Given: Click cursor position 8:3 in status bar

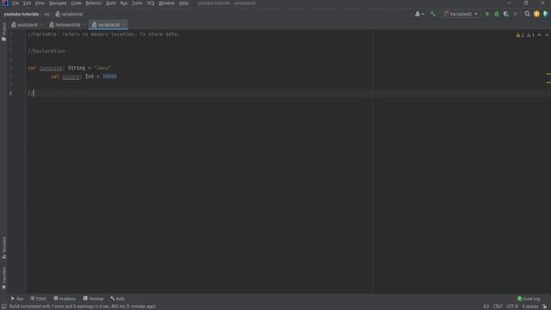Looking at the screenshot, I should pyautogui.click(x=486, y=307).
